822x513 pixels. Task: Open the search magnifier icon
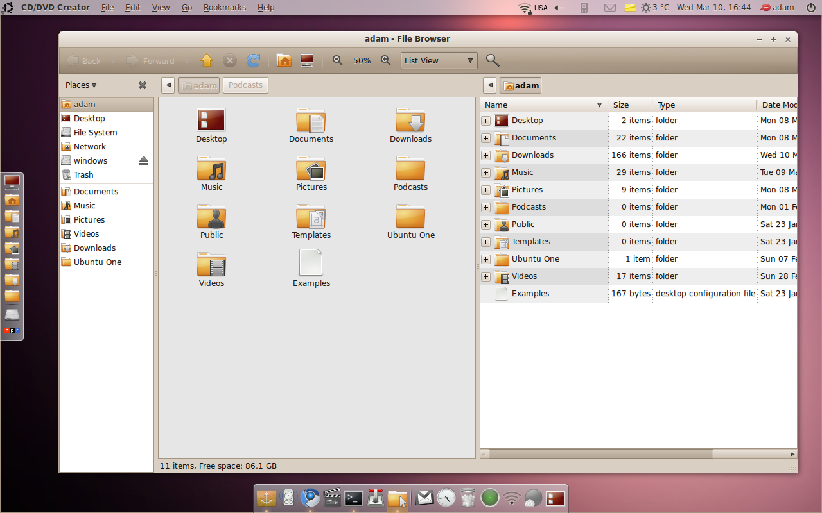[493, 60]
